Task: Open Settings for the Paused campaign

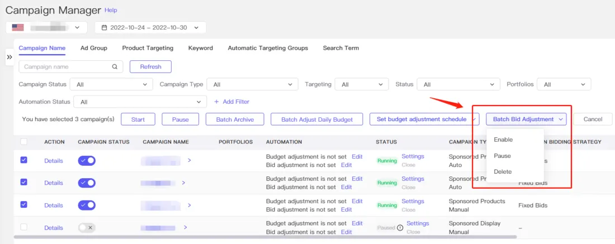Action: 418,223
